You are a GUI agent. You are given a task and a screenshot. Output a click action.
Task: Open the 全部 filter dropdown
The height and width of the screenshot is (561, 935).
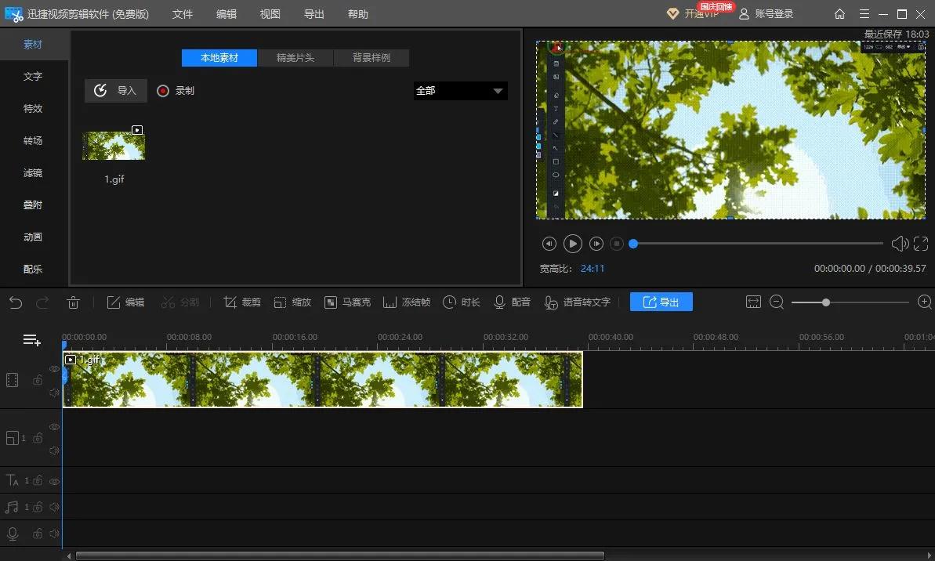(x=460, y=91)
